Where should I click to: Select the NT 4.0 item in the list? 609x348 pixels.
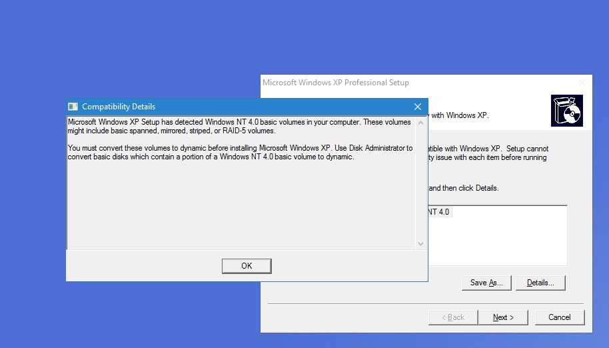point(440,212)
